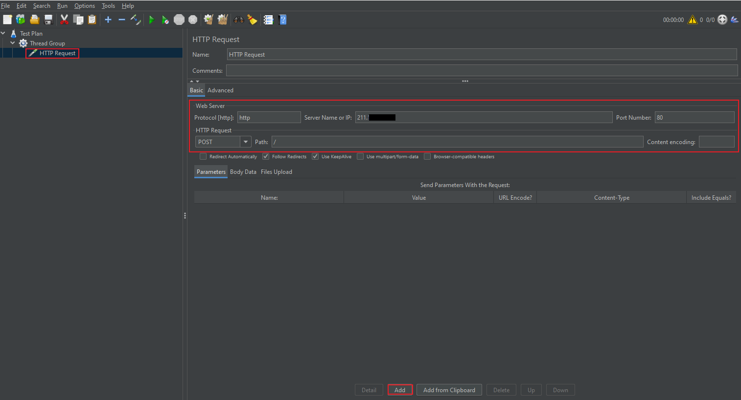
Task: Click the Toggle enable/disable icon
Action: 136,20
